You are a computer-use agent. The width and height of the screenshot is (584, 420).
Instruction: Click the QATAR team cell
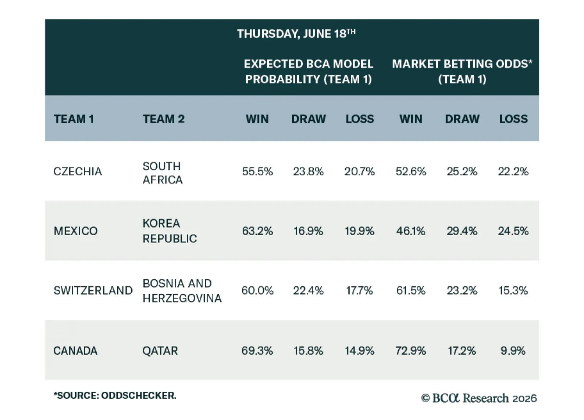pyautogui.click(x=160, y=351)
